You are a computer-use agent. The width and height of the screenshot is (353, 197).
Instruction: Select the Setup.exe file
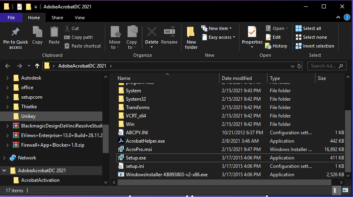tap(230, 158)
